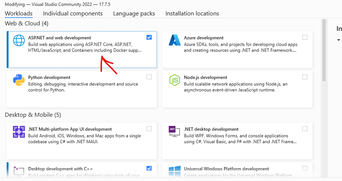342x181 pixels.
Task: Open the Installation locations tab
Action: coord(192,14)
